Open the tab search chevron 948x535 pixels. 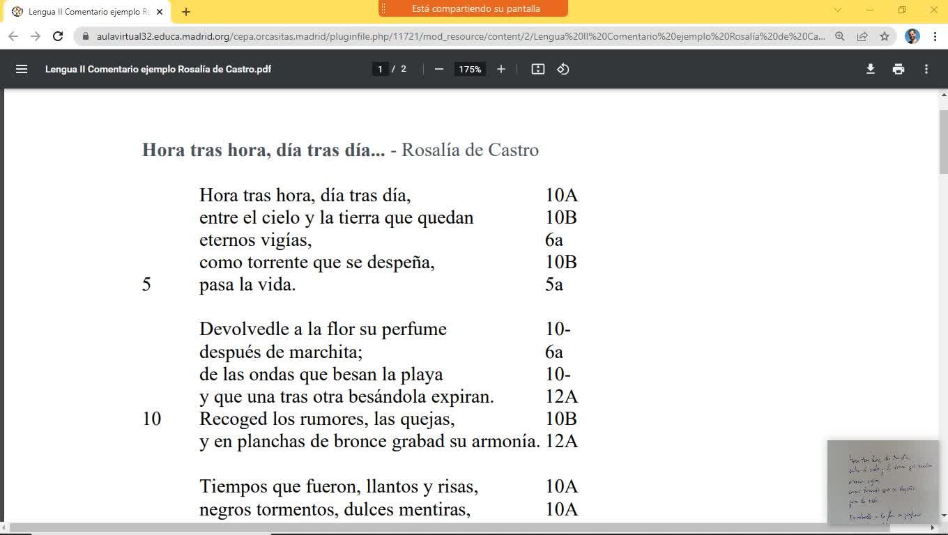tap(838, 10)
